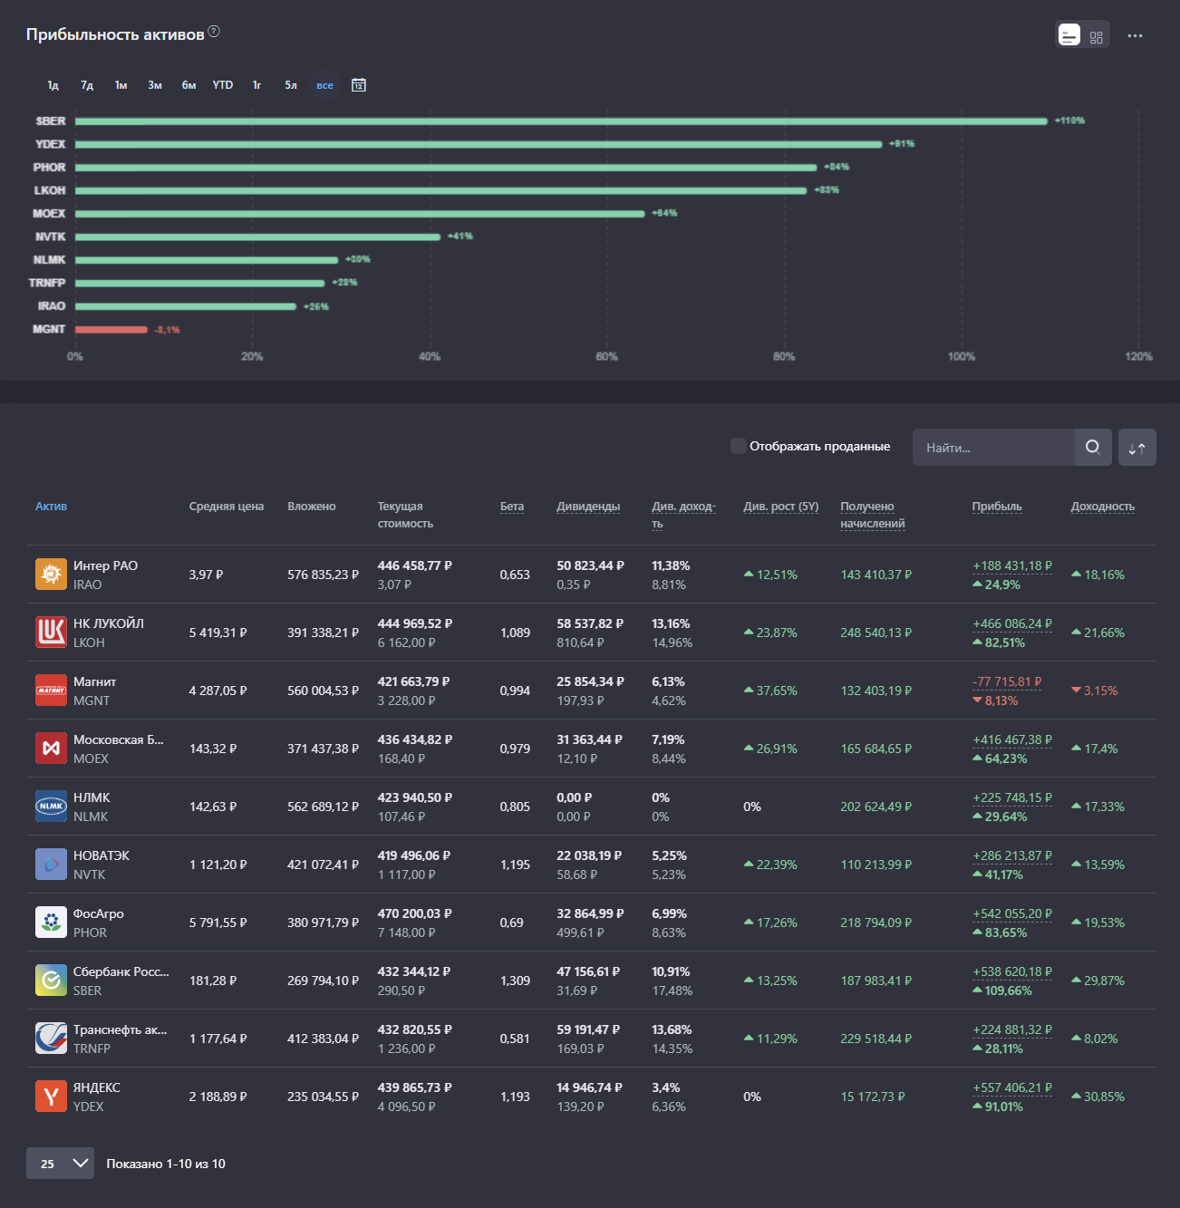Click the Магнит company logo
1180x1208 pixels.
(51, 691)
